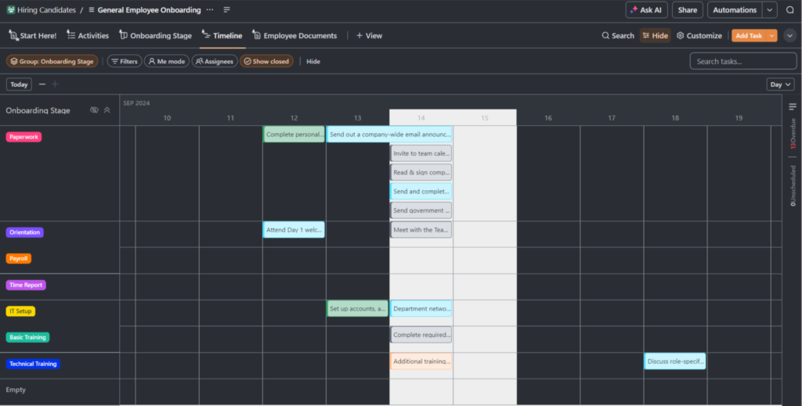Switch to the Start Here! tab
This screenshot has width=802, height=406.
(33, 36)
